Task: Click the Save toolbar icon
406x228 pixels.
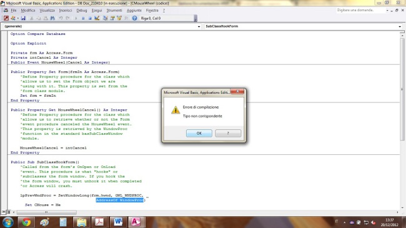Action: coord(23,18)
